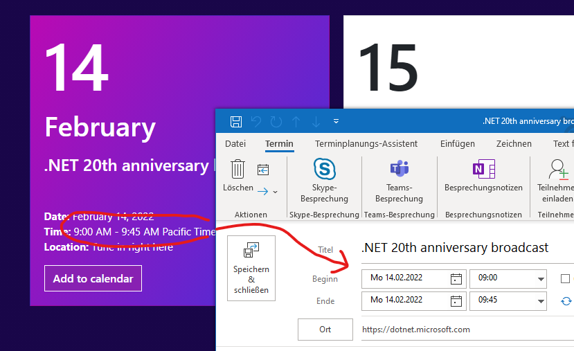The height and width of the screenshot is (351, 574).
Task: Click the recurrence icon beside end time
Action: [566, 301]
